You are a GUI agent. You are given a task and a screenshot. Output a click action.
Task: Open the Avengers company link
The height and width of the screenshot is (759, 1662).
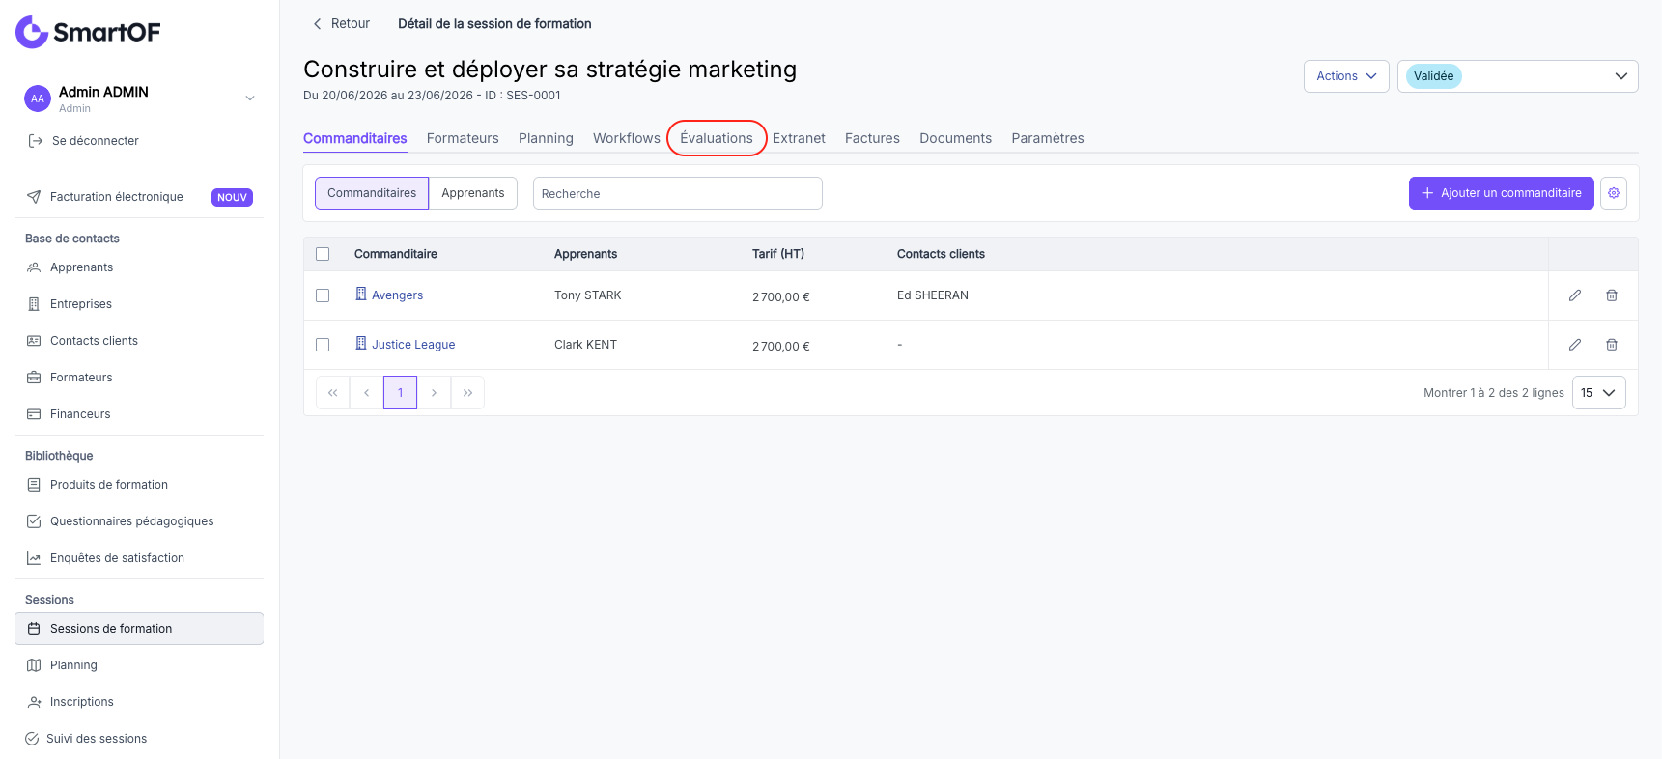(397, 295)
